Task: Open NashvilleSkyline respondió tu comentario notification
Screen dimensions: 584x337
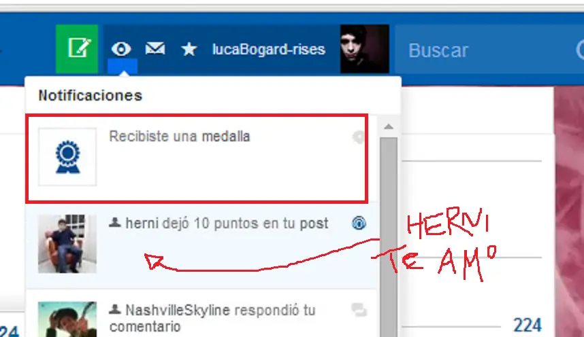Action: 201,313
